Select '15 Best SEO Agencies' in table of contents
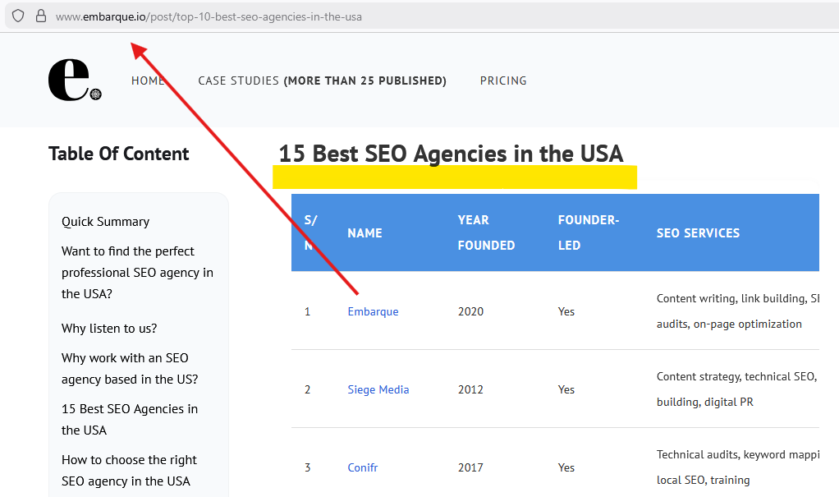 [x=130, y=419]
